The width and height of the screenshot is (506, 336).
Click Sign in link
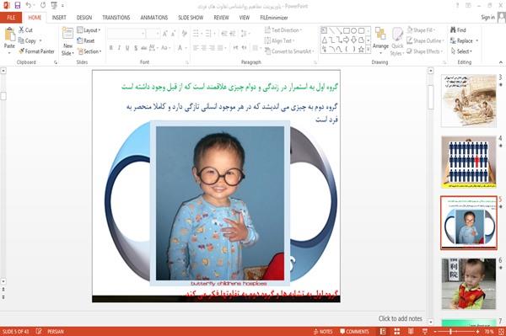coord(487,18)
